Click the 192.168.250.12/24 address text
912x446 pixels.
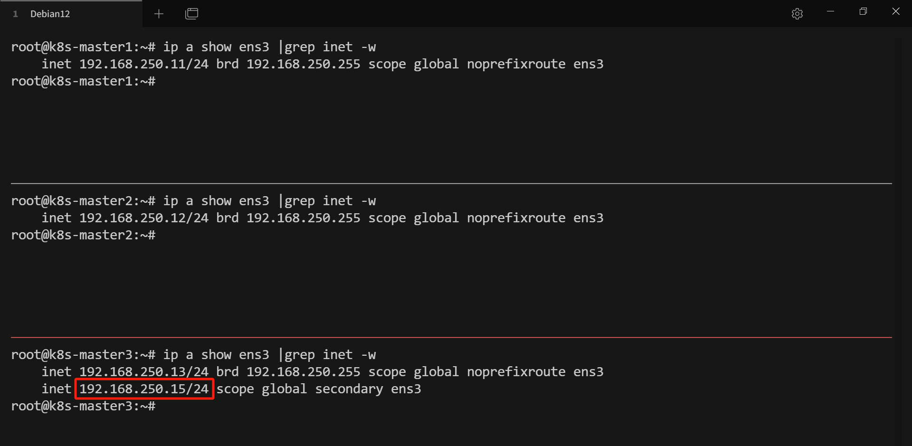[x=144, y=218]
